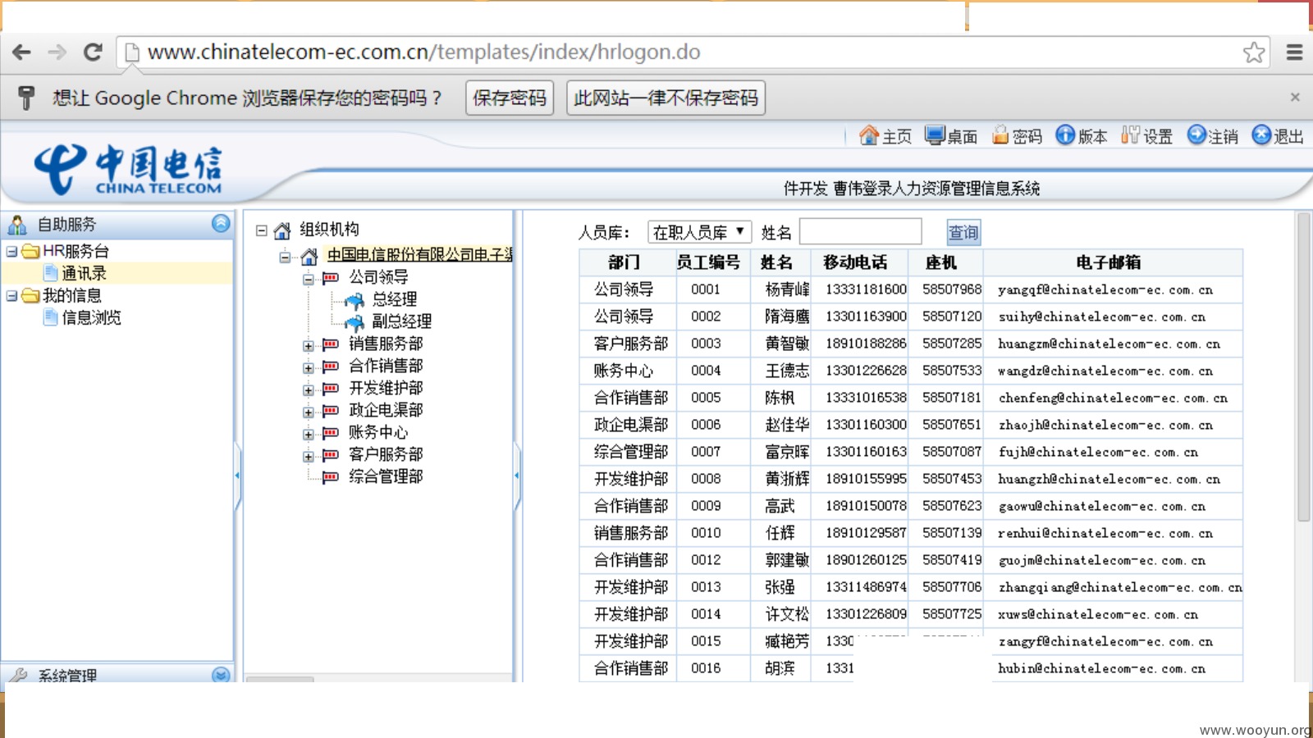
Task: Focus the 姓名 search input field
Action: (860, 231)
